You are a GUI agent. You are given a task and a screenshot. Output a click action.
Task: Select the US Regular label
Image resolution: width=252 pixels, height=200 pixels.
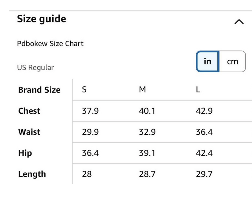pos(35,67)
